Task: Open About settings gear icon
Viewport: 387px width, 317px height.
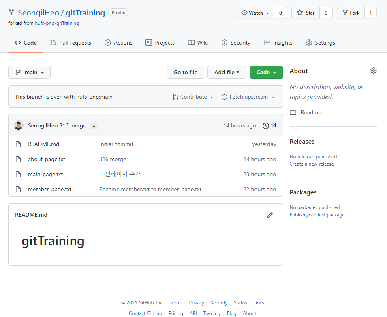Action: pos(374,71)
